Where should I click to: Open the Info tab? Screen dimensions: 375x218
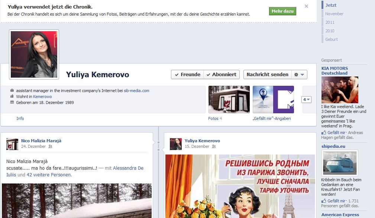point(20,118)
